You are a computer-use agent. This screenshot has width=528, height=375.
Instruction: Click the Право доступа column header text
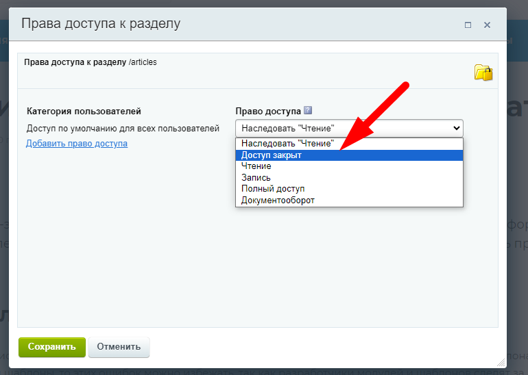(x=268, y=111)
